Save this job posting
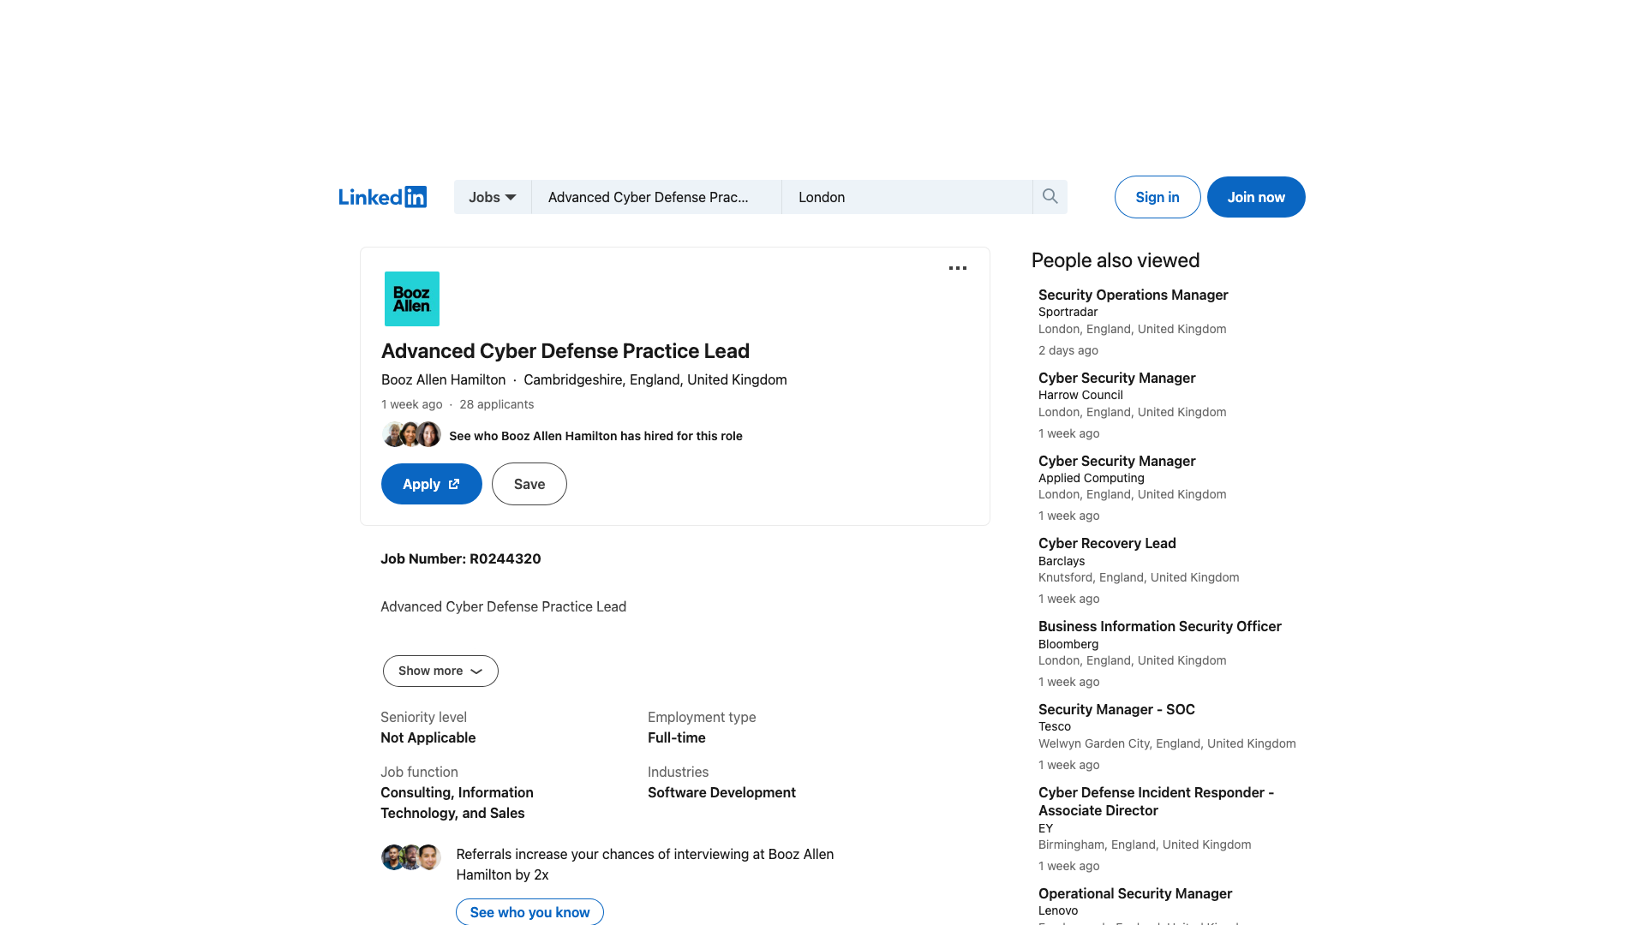This screenshot has height=925, width=1645. tap(529, 484)
